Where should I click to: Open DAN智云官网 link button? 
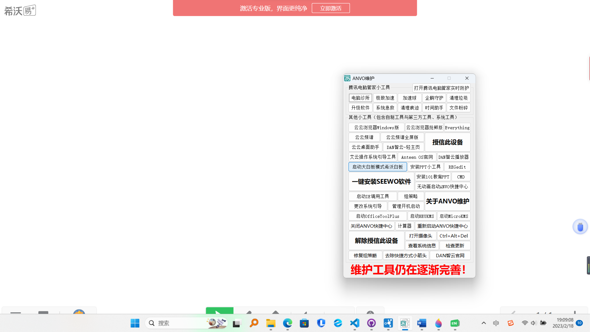pos(450,255)
